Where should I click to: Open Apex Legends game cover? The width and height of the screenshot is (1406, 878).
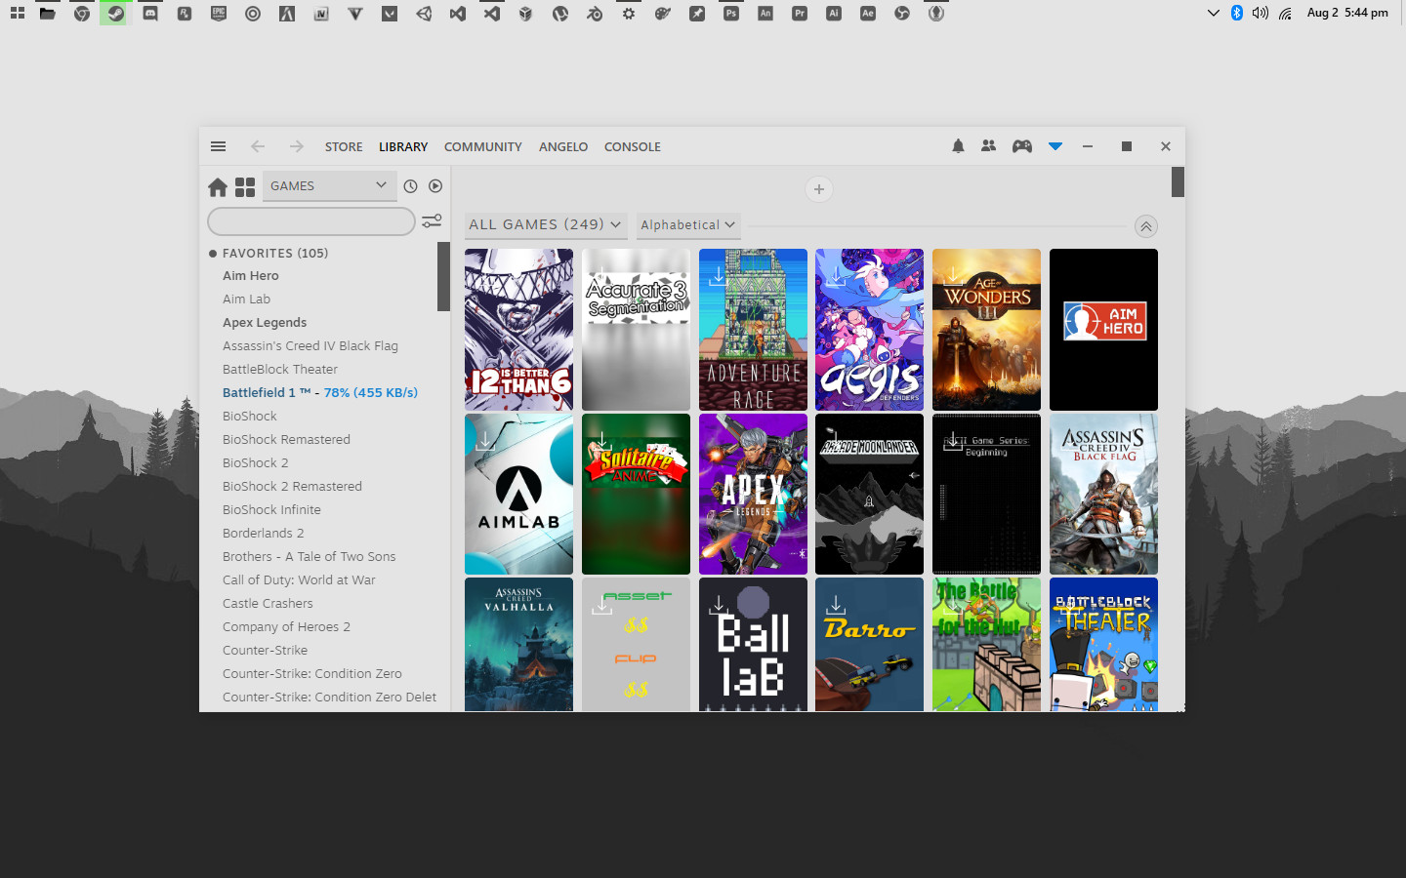pos(753,495)
